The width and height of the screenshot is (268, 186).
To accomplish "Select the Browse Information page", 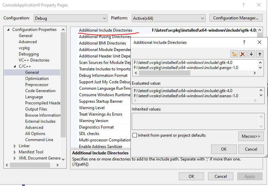I will [x=43, y=115].
